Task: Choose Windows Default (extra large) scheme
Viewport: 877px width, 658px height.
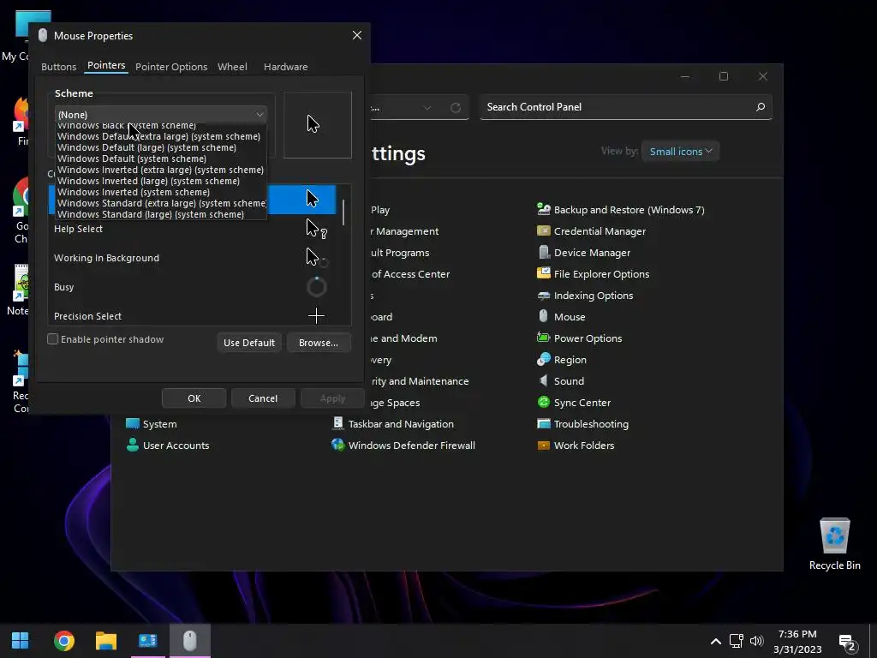Action: point(158,136)
